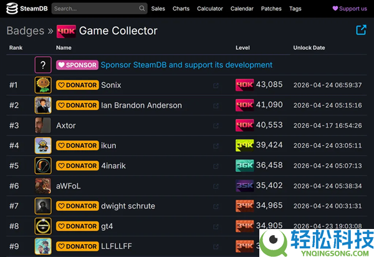
Task: Open the SteamDB logo home link
Action: pos(27,9)
